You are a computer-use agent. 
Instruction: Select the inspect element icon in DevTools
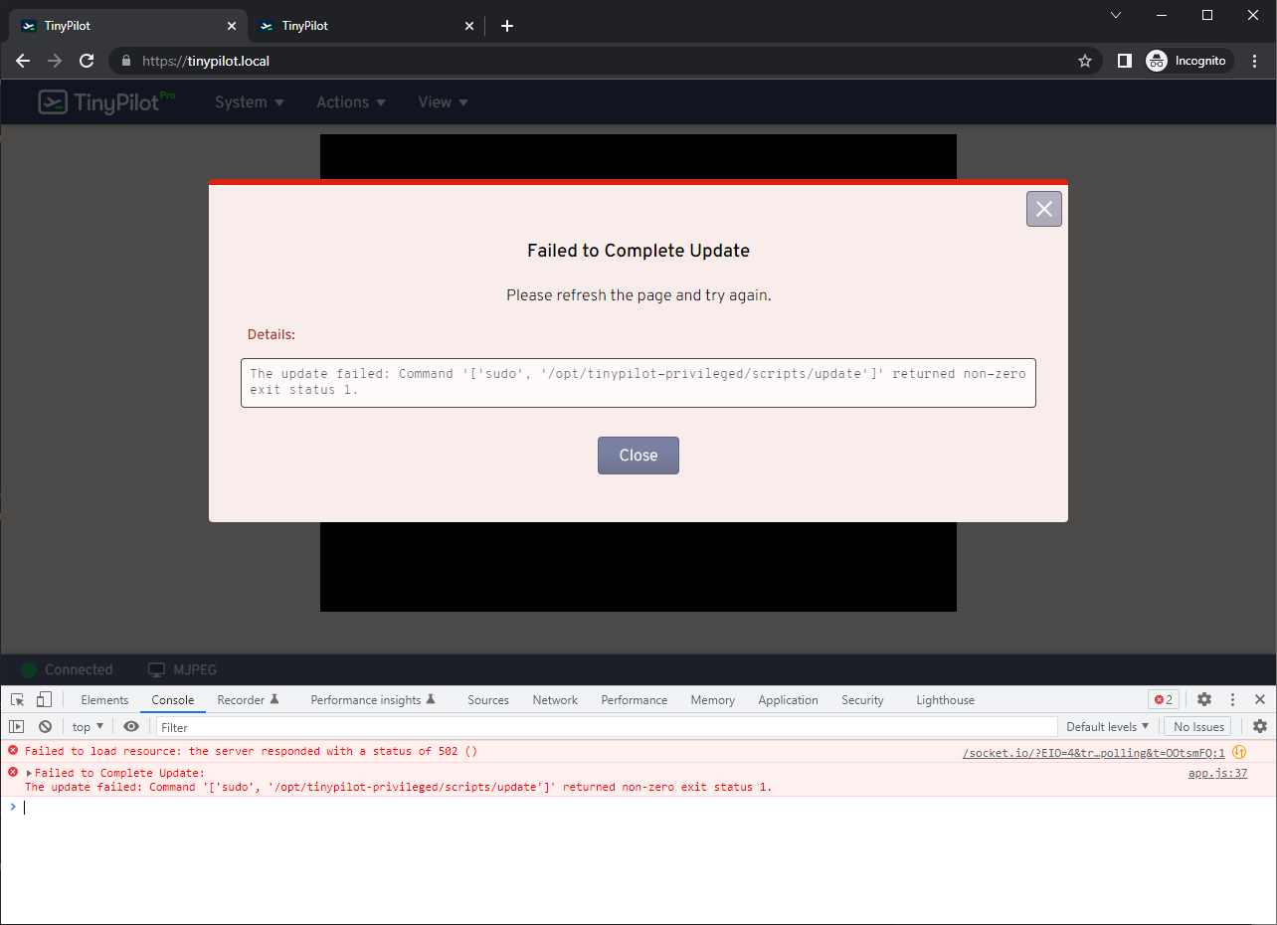click(16, 699)
